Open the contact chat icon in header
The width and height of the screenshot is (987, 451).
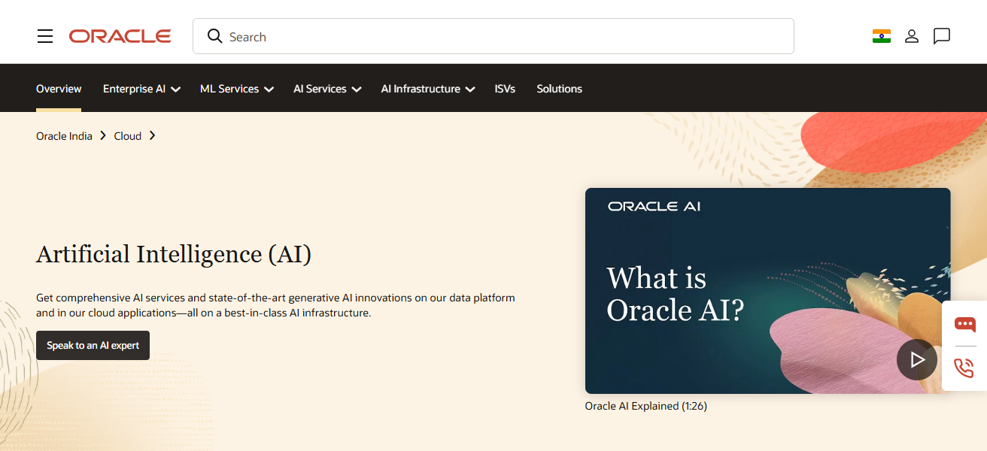pyautogui.click(x=942, y=36)
